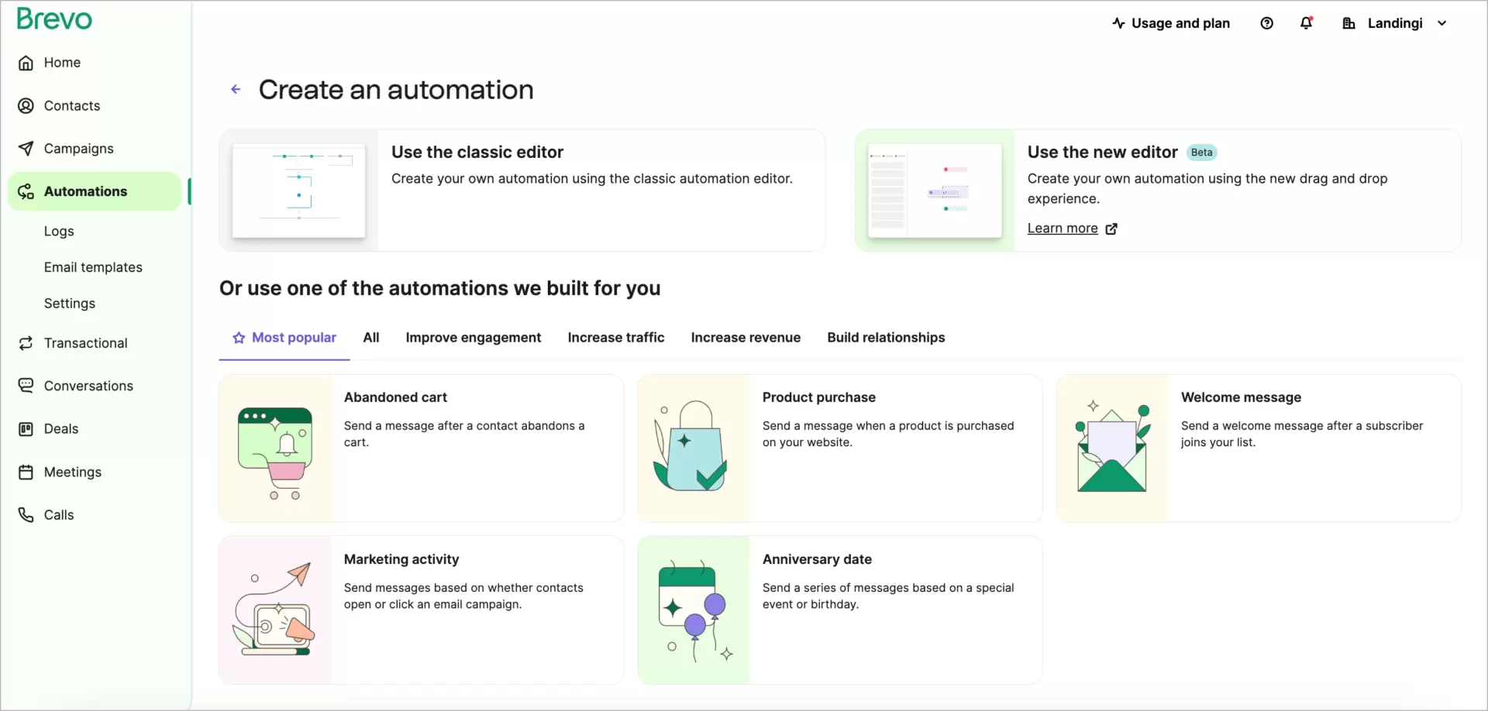Image resolution: width=1488 pixels, height=711 pixels.
Task: Open Usage and plan
Action: click(x=1170, y=23)
